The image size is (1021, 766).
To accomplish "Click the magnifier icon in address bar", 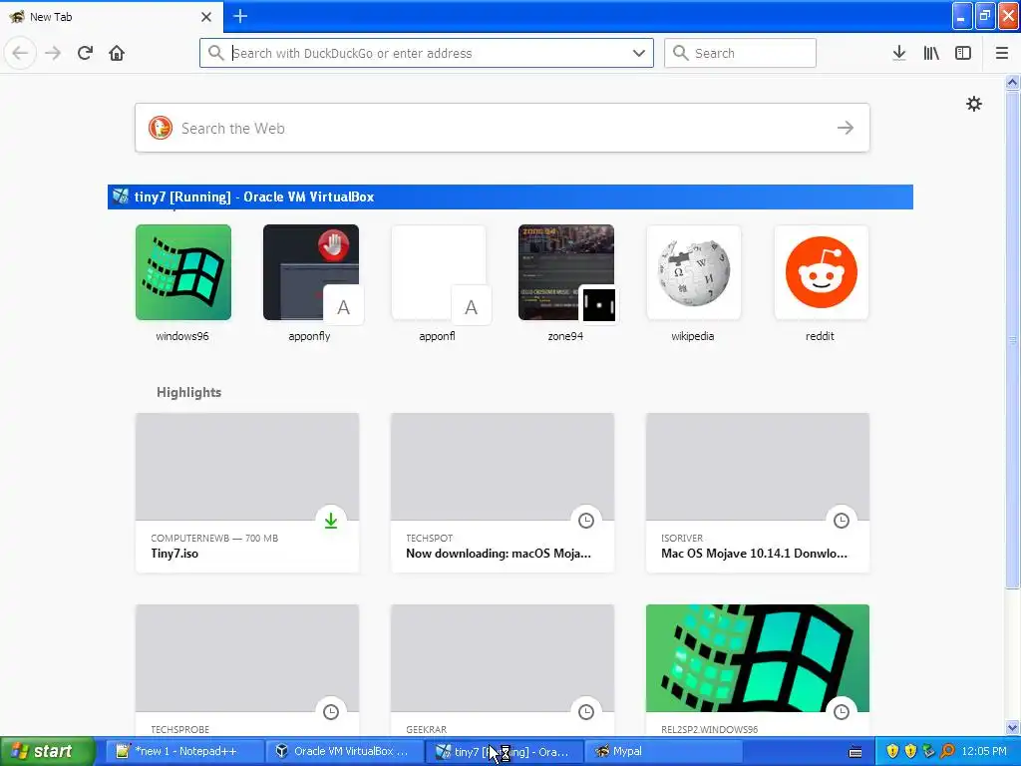I will [x=215, y=53].
